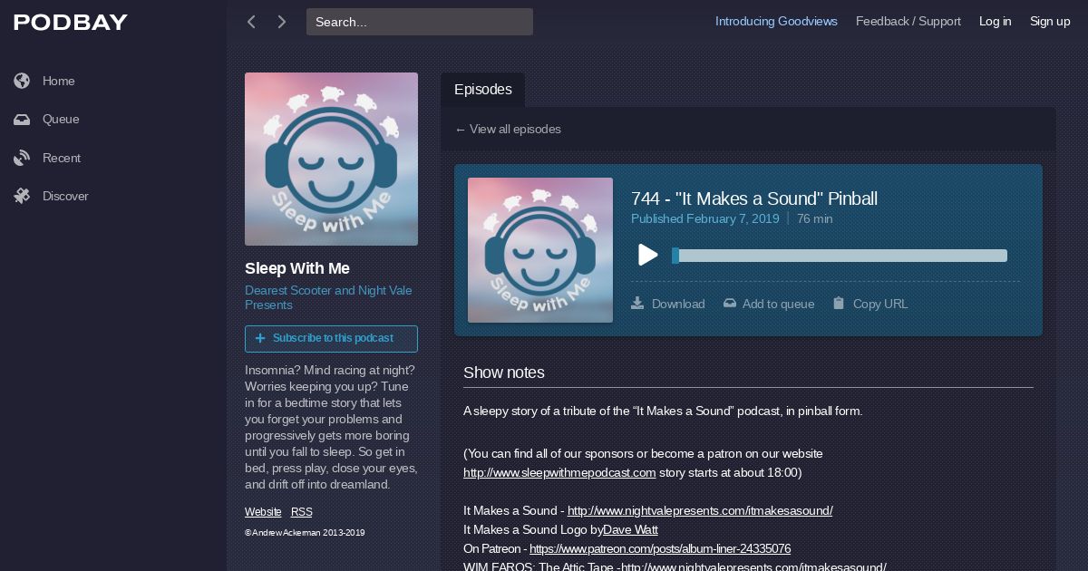Click the Discover satellite icon

tap(22, 196)
